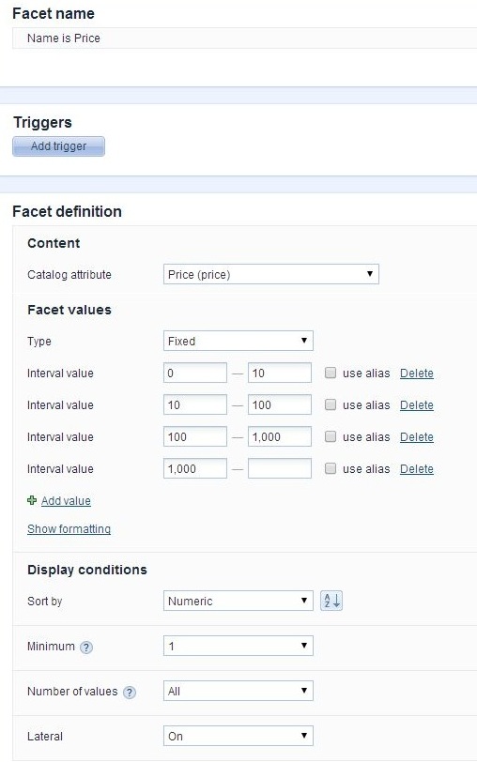The height and width of the screenshot is (762, 477).
Task: Click the green plus Add value icon
Action: pos(32,500)
